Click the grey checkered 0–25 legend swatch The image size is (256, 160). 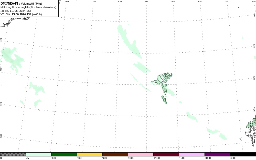click(x=13, y=154)
